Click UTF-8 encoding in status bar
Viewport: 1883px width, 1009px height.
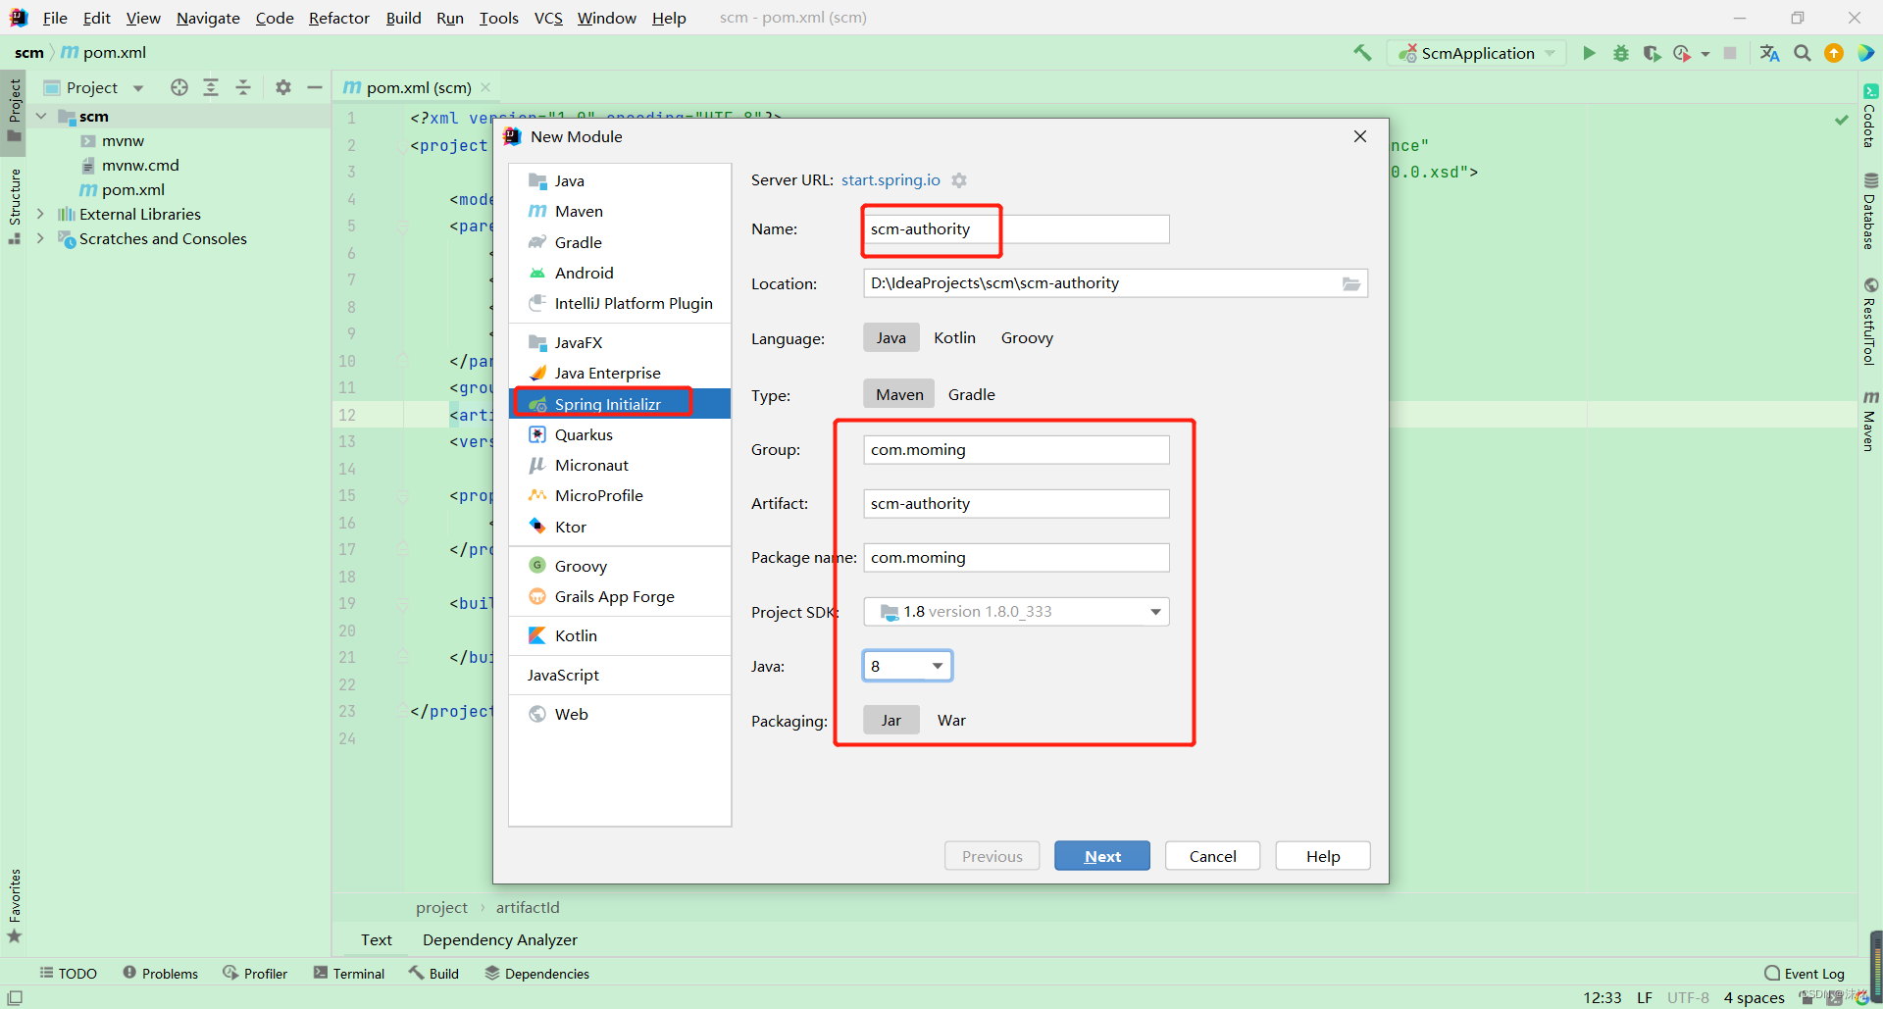pos(1688,997)
